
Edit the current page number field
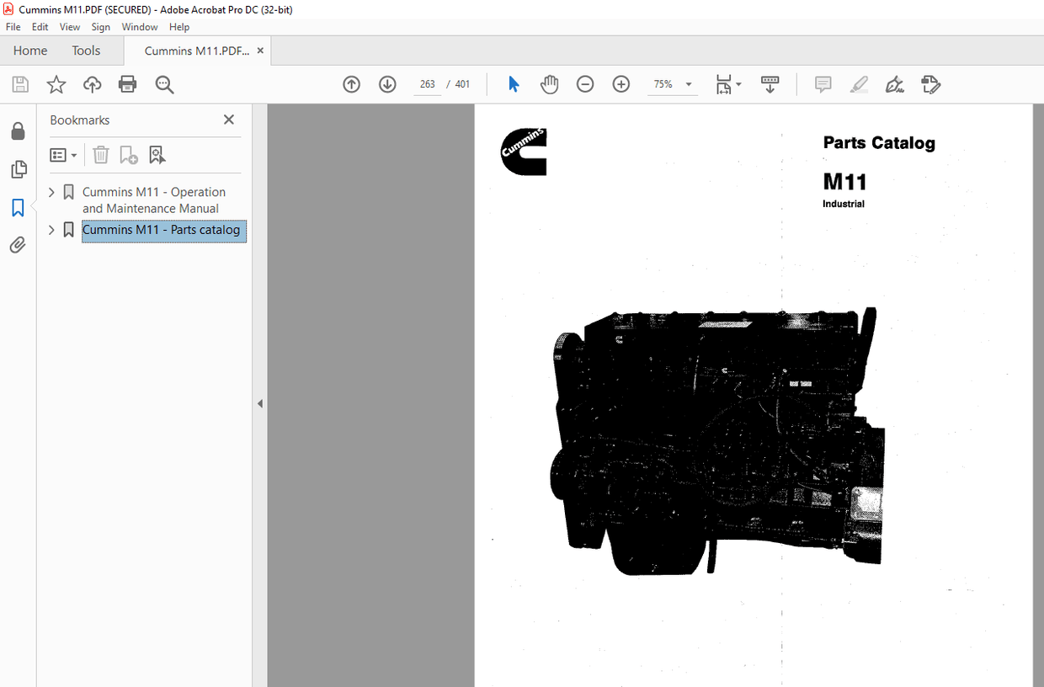click(x=427, y=84)
